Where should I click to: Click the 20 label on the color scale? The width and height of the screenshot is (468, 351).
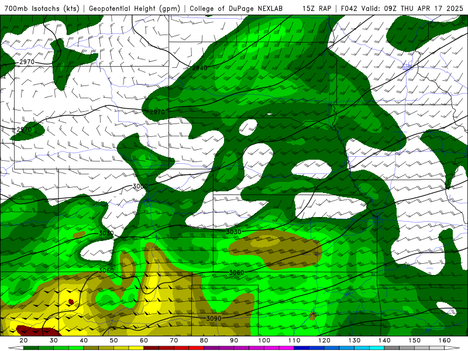tap(23, 340)
